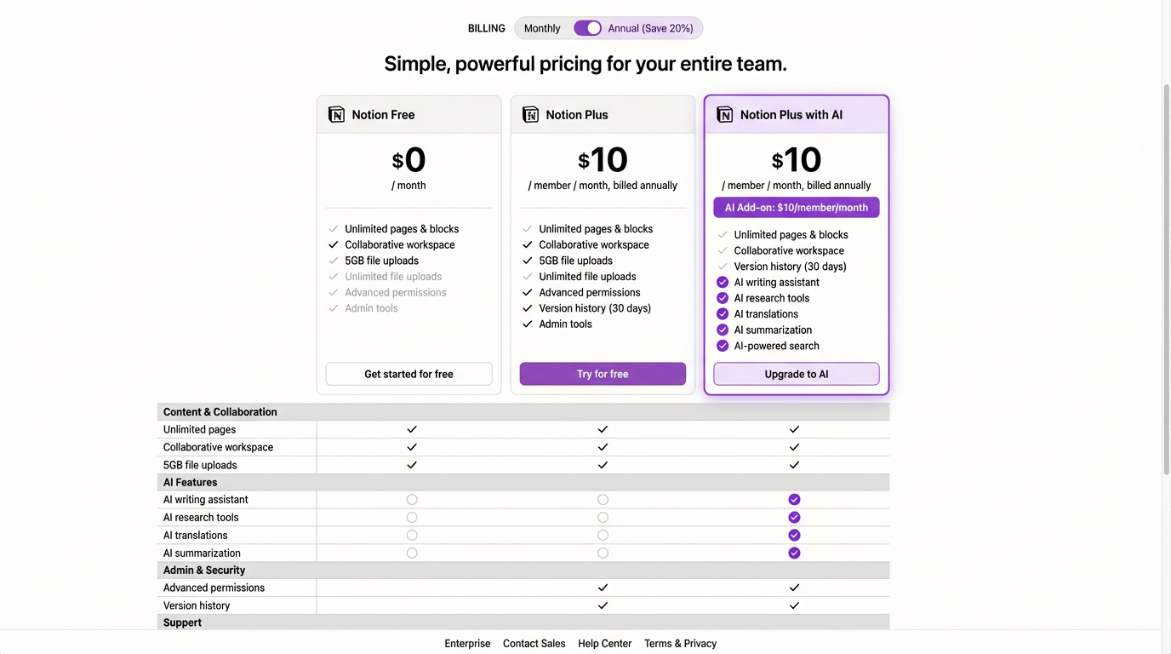Screen dimensions: 1171x654
Task: Select the purple check badge beside AI writing assistant
Action: 722,282
